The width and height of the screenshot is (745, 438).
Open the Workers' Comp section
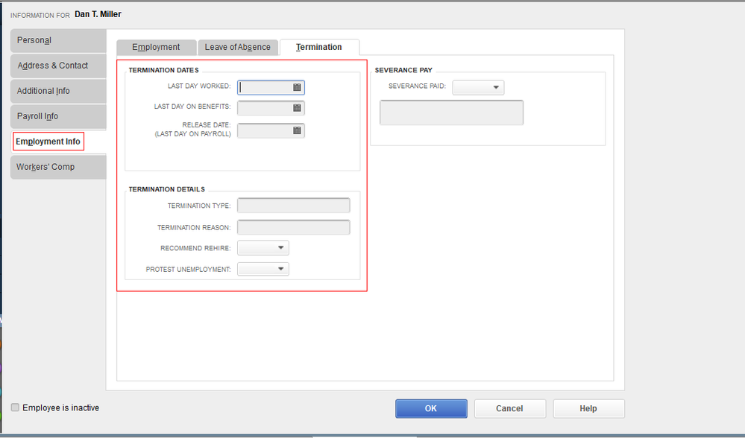tap(58, 167)
